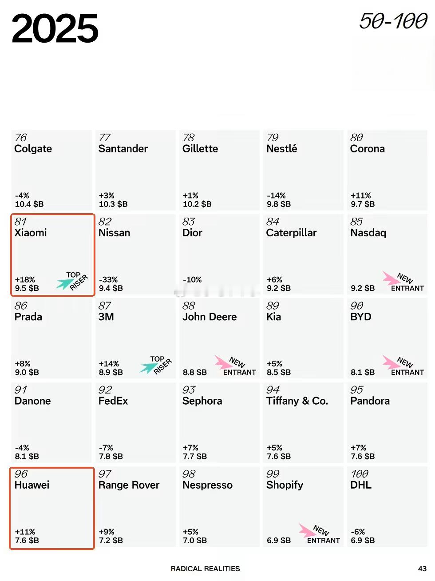Click the Range Rover tile

point(135,506)
